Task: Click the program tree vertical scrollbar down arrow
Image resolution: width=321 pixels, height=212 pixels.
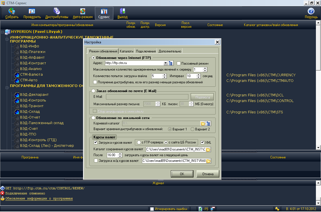Action: coord(318,147)
